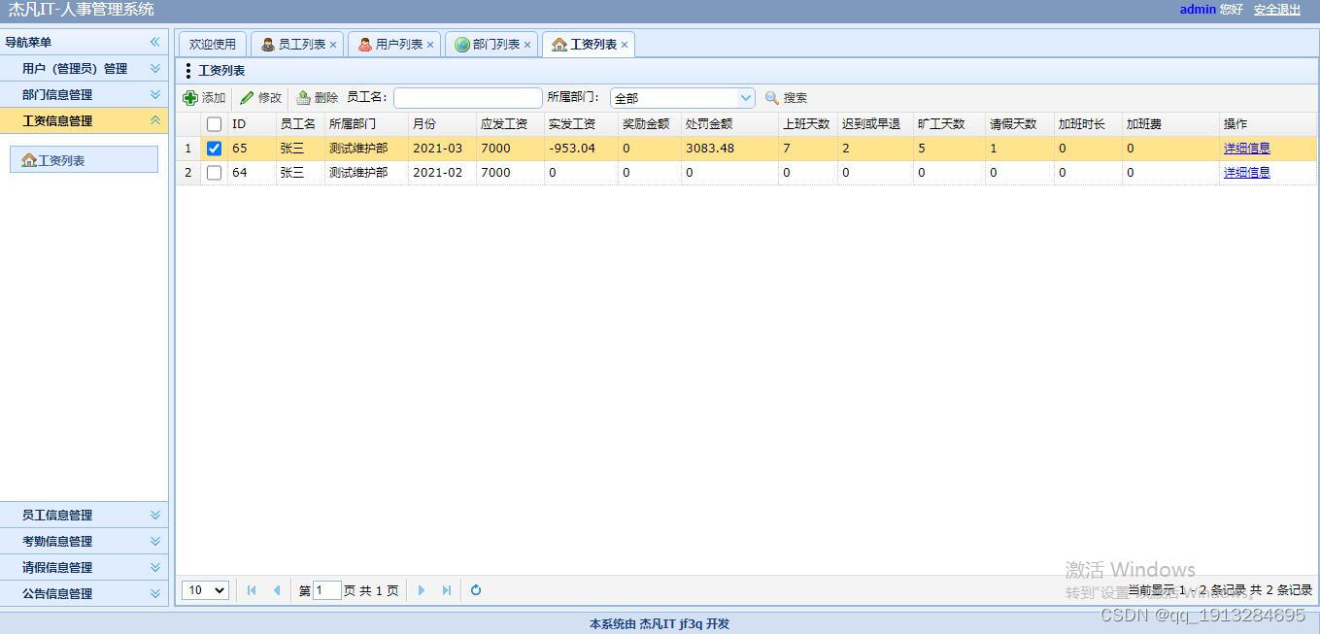Check the row with ID 64

215,173
